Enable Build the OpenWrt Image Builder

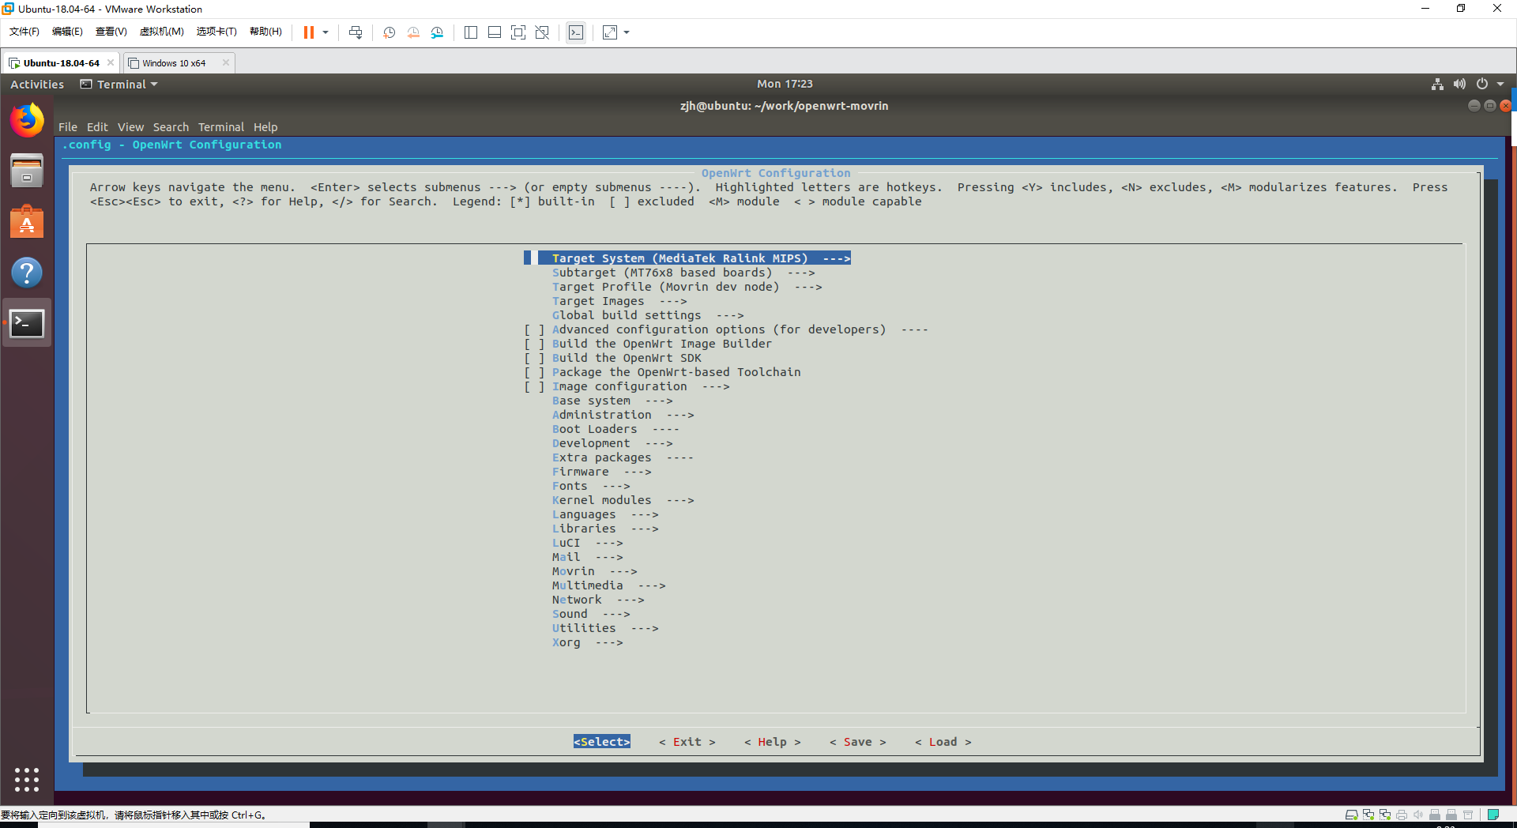[662, 344]
